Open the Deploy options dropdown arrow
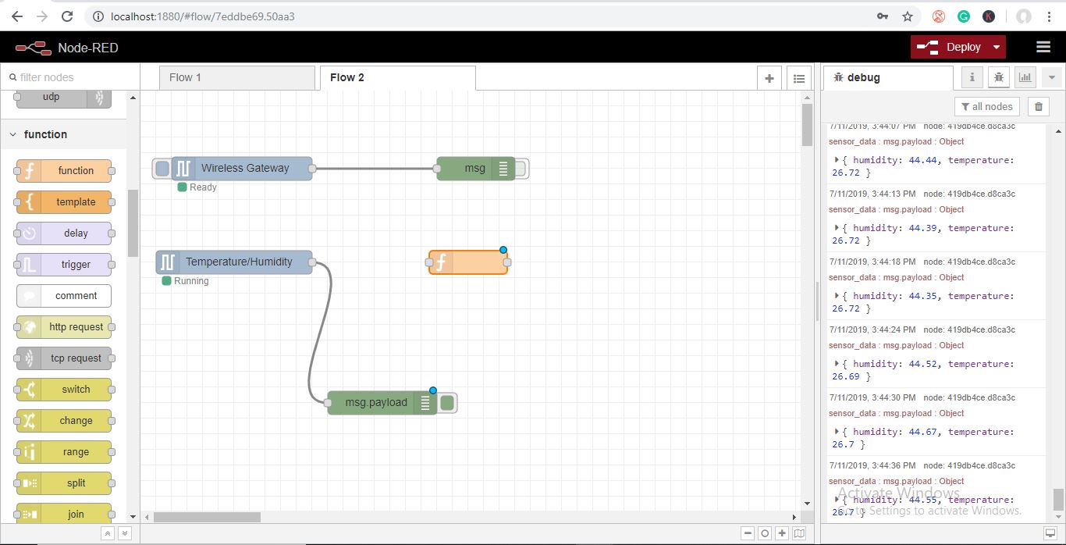 (997, 47)
